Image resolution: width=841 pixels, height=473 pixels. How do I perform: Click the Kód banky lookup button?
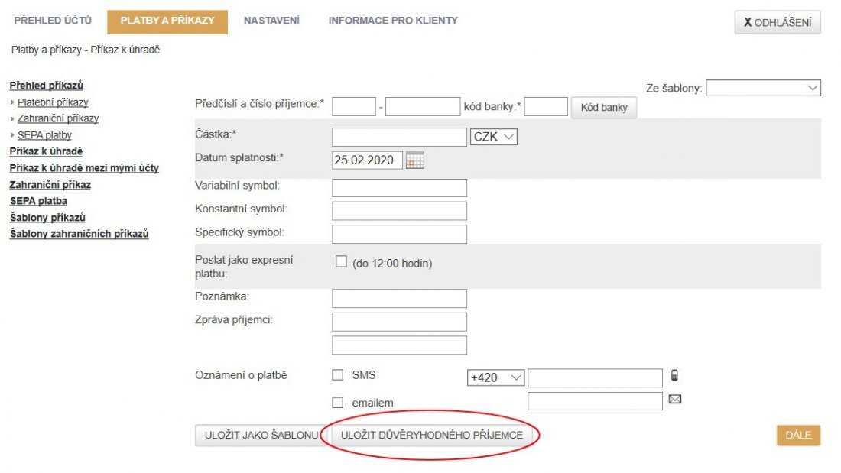[603, 108]
